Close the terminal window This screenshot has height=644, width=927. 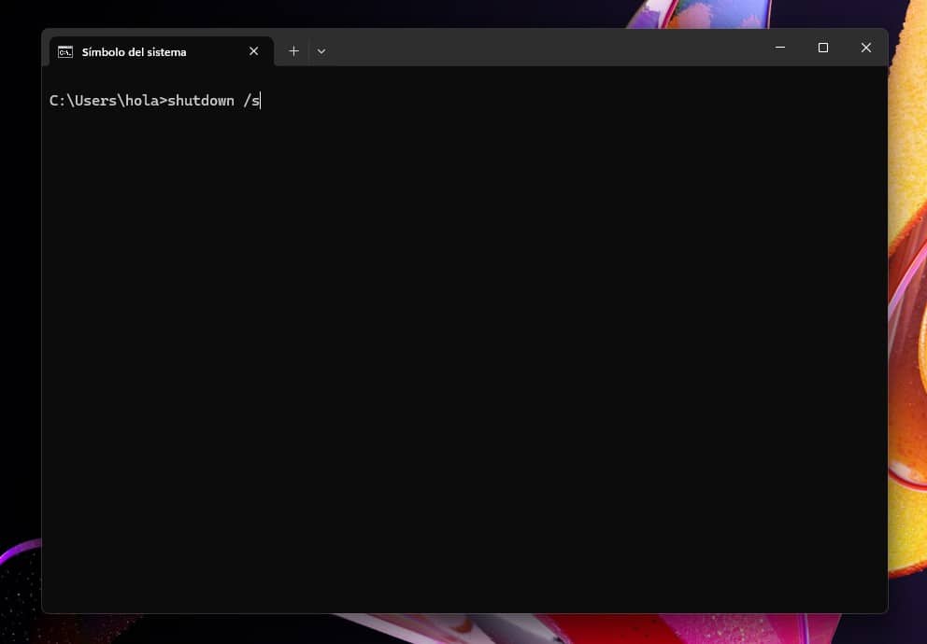pos(866,48)
